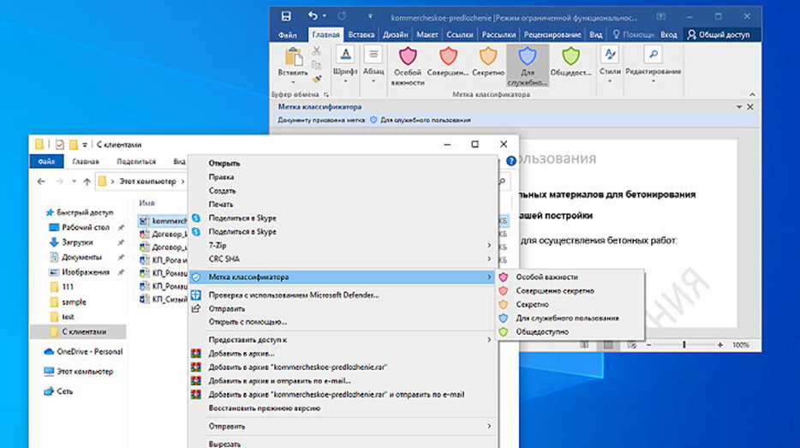The width and height of the screenshot is (800, 448).
Task: Open the Стили styles gallery
Action: pyautogui.click(x=610, y=65)
